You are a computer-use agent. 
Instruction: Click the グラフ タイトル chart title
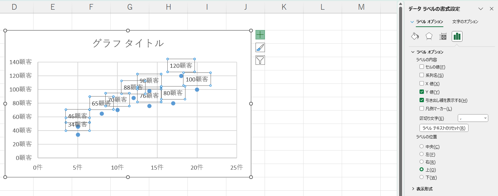(128, 43)
